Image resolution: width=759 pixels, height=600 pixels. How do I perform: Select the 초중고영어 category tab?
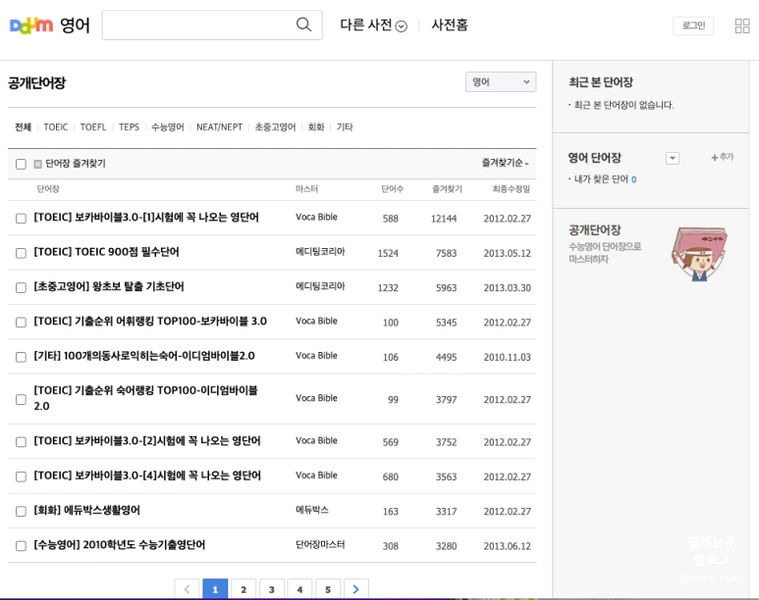coord(275,127)
